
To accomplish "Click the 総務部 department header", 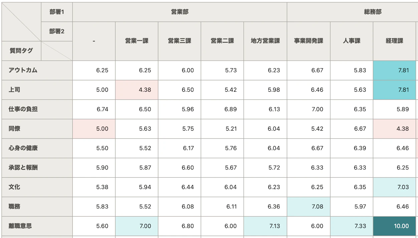I will coord(372,12).
